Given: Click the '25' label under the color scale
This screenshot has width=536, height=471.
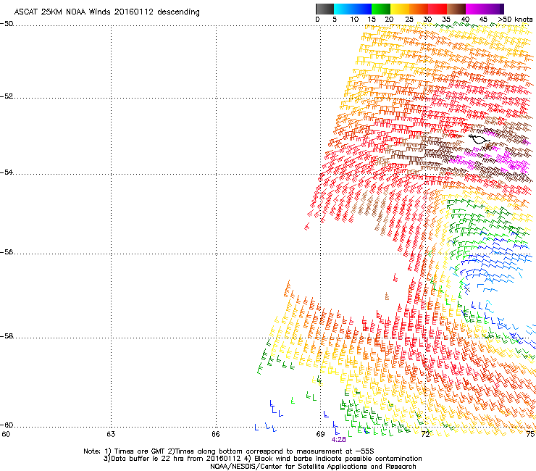Looking at the screenshot, I should (409, 20).
